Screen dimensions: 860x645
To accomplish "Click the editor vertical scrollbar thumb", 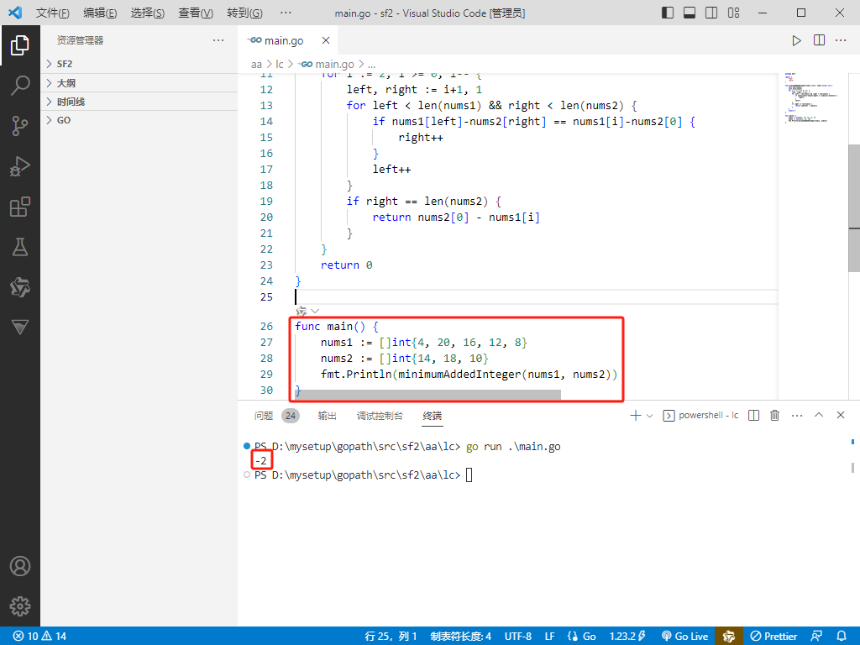I will (854, 208).
